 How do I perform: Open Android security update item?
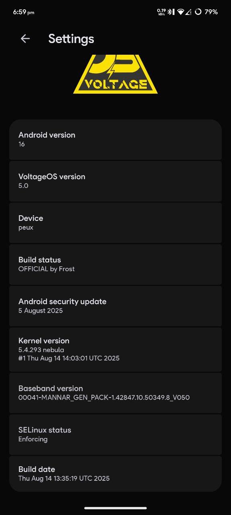coord(115,306)
